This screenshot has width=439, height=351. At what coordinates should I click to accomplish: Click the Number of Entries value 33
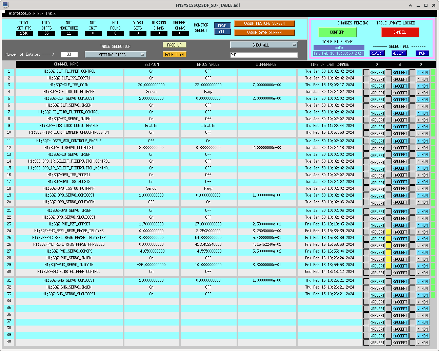click(x=69, y=54)
